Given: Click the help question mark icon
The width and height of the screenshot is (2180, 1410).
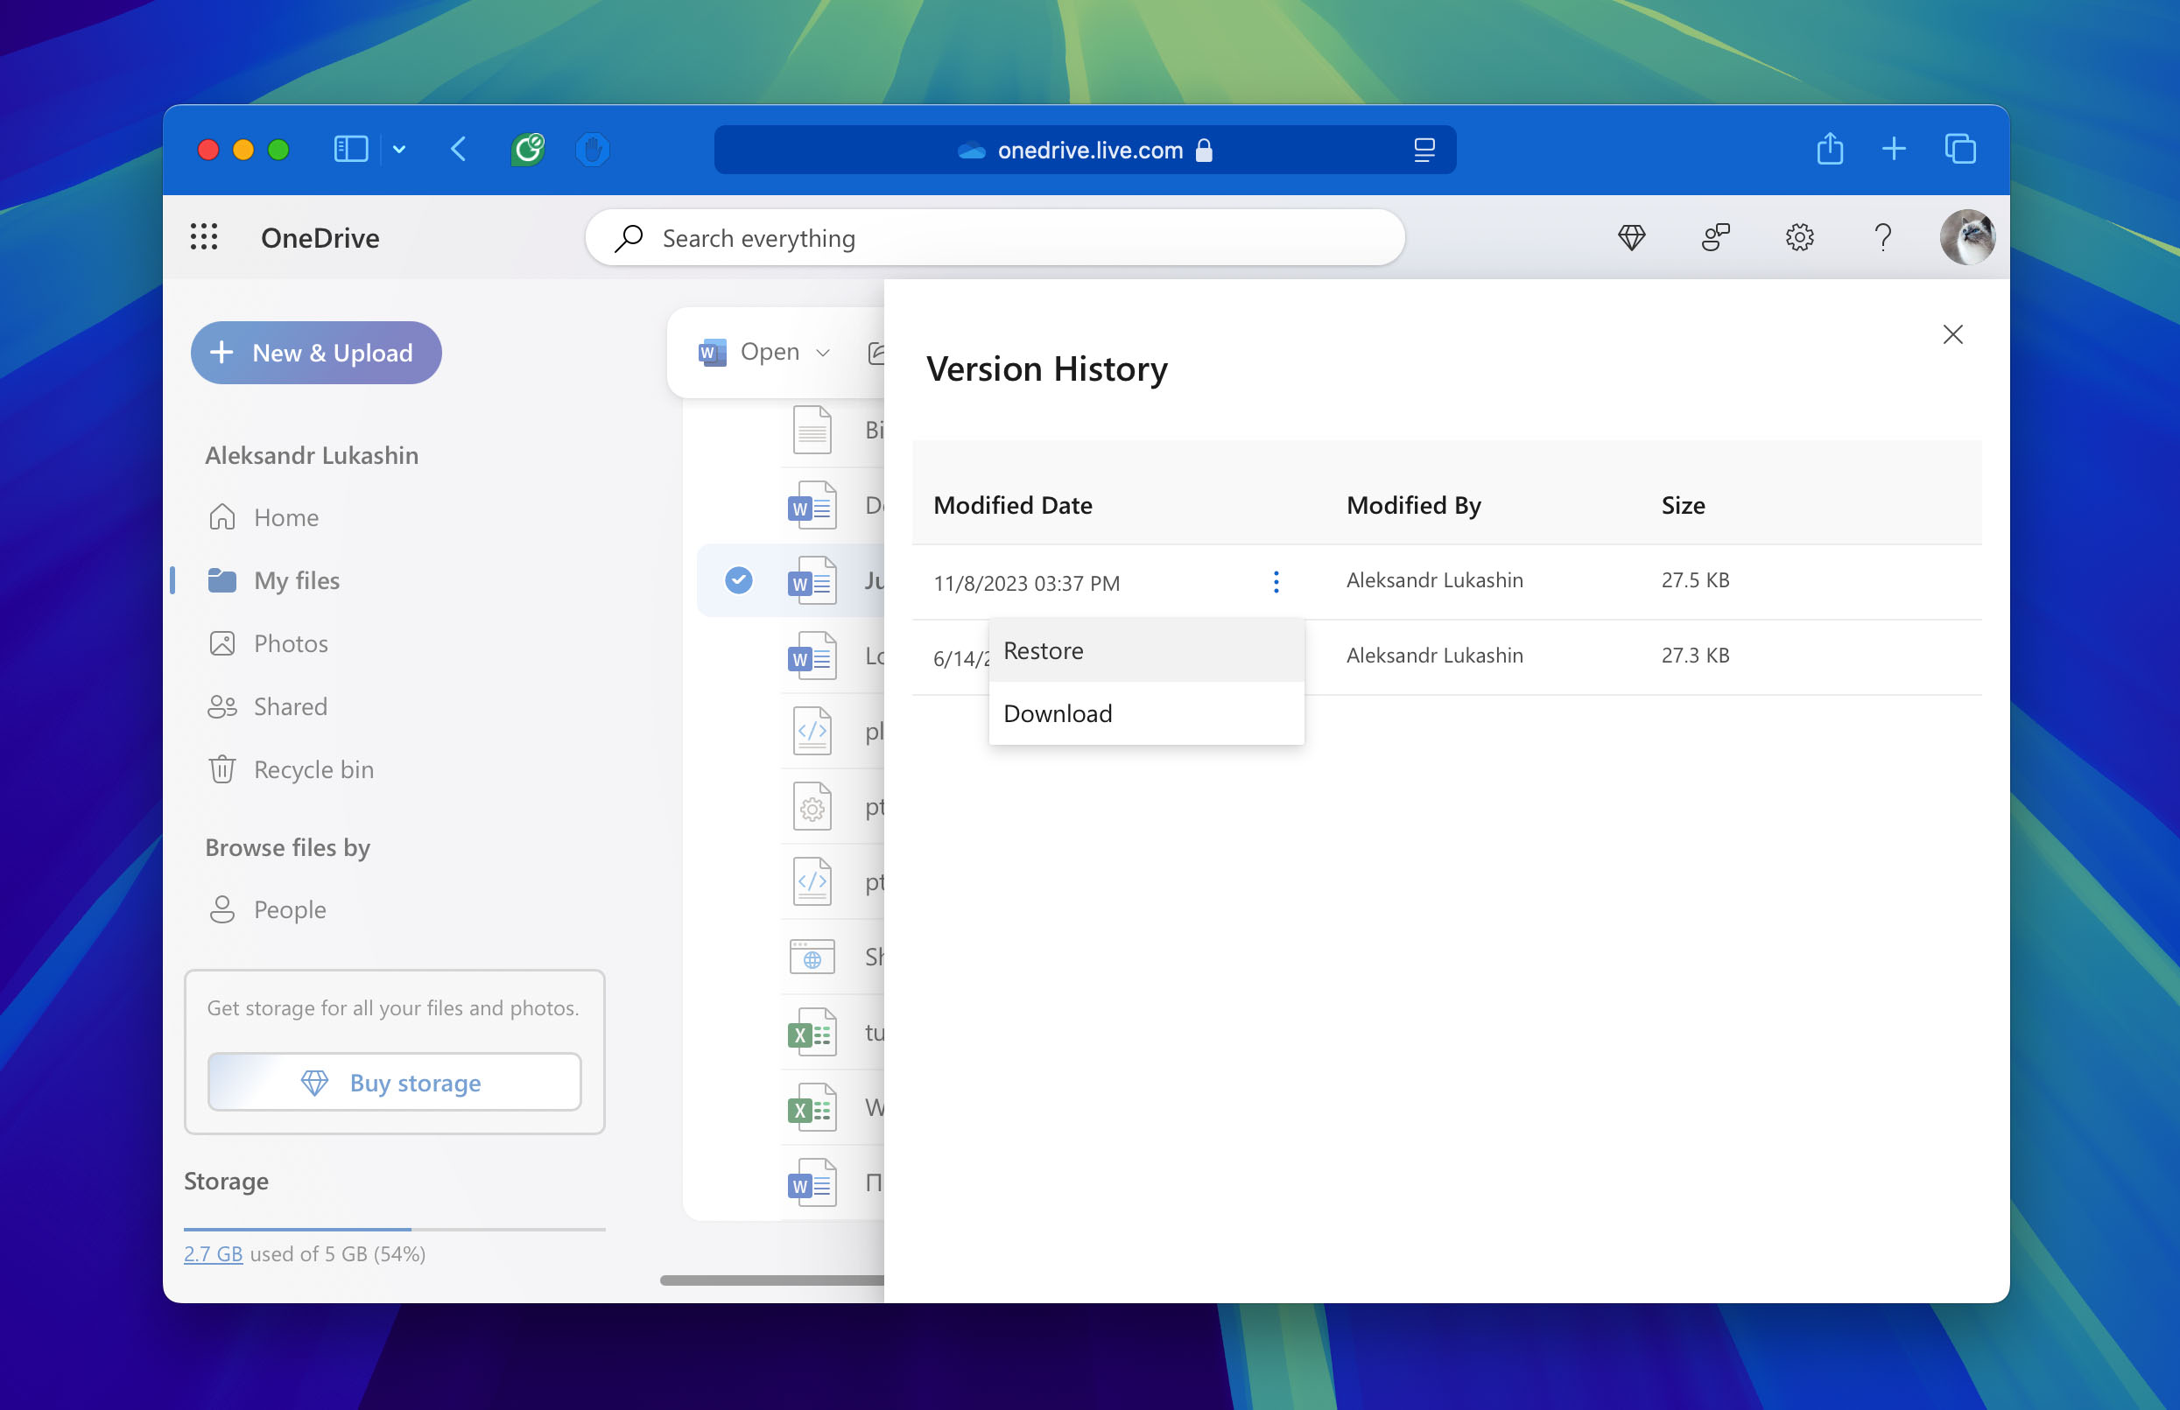Looking at the screenshot, I should pyautogui.click(x=1882, y=237).
